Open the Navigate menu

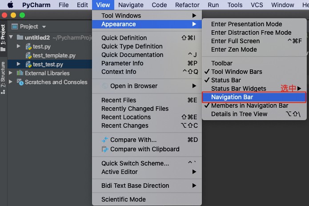[131, 5]
